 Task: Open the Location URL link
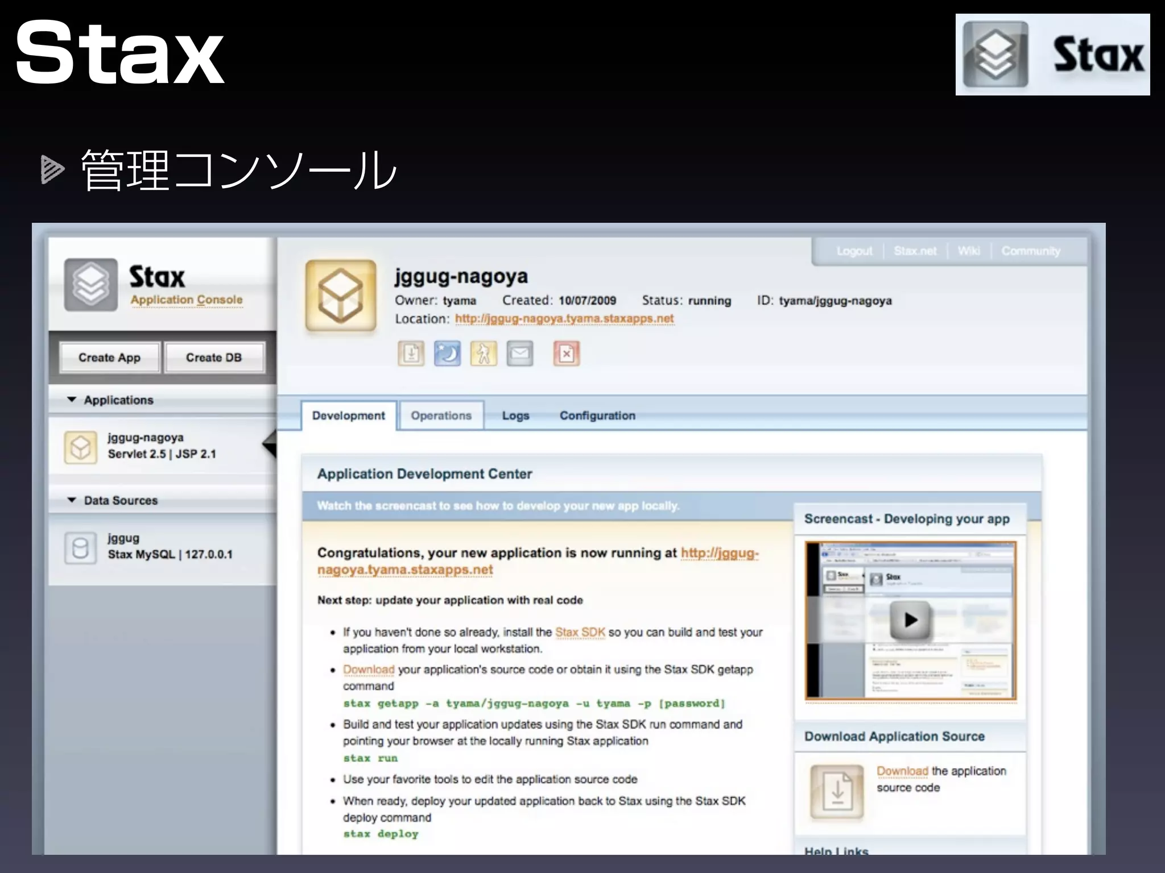point(564,319)
